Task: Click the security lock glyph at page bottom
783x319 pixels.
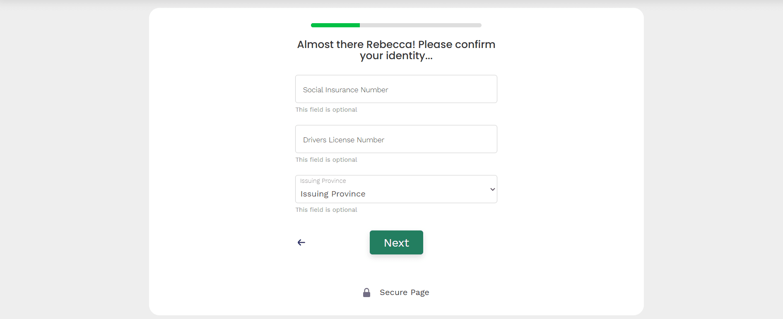Action: (366, 292)
